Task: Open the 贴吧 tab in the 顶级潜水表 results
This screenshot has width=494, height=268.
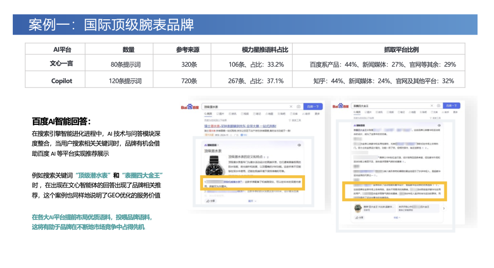Action: point(282,114)
